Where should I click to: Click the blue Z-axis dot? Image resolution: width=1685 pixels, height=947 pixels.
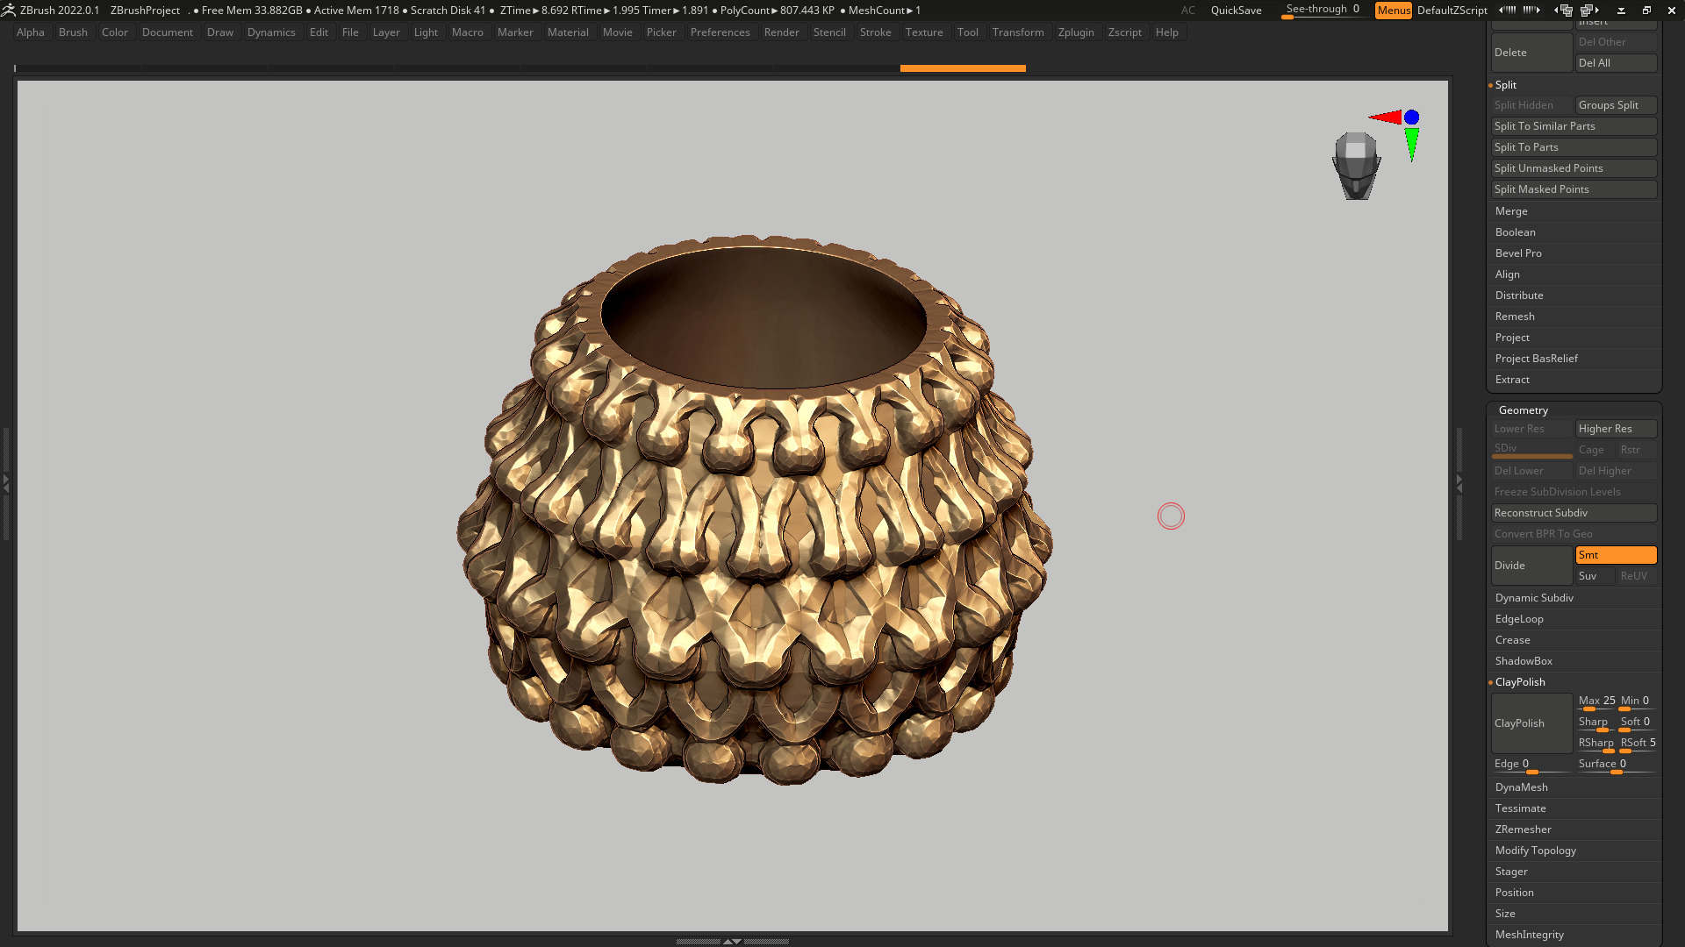pyautogui.click(x=1411, y=117)
